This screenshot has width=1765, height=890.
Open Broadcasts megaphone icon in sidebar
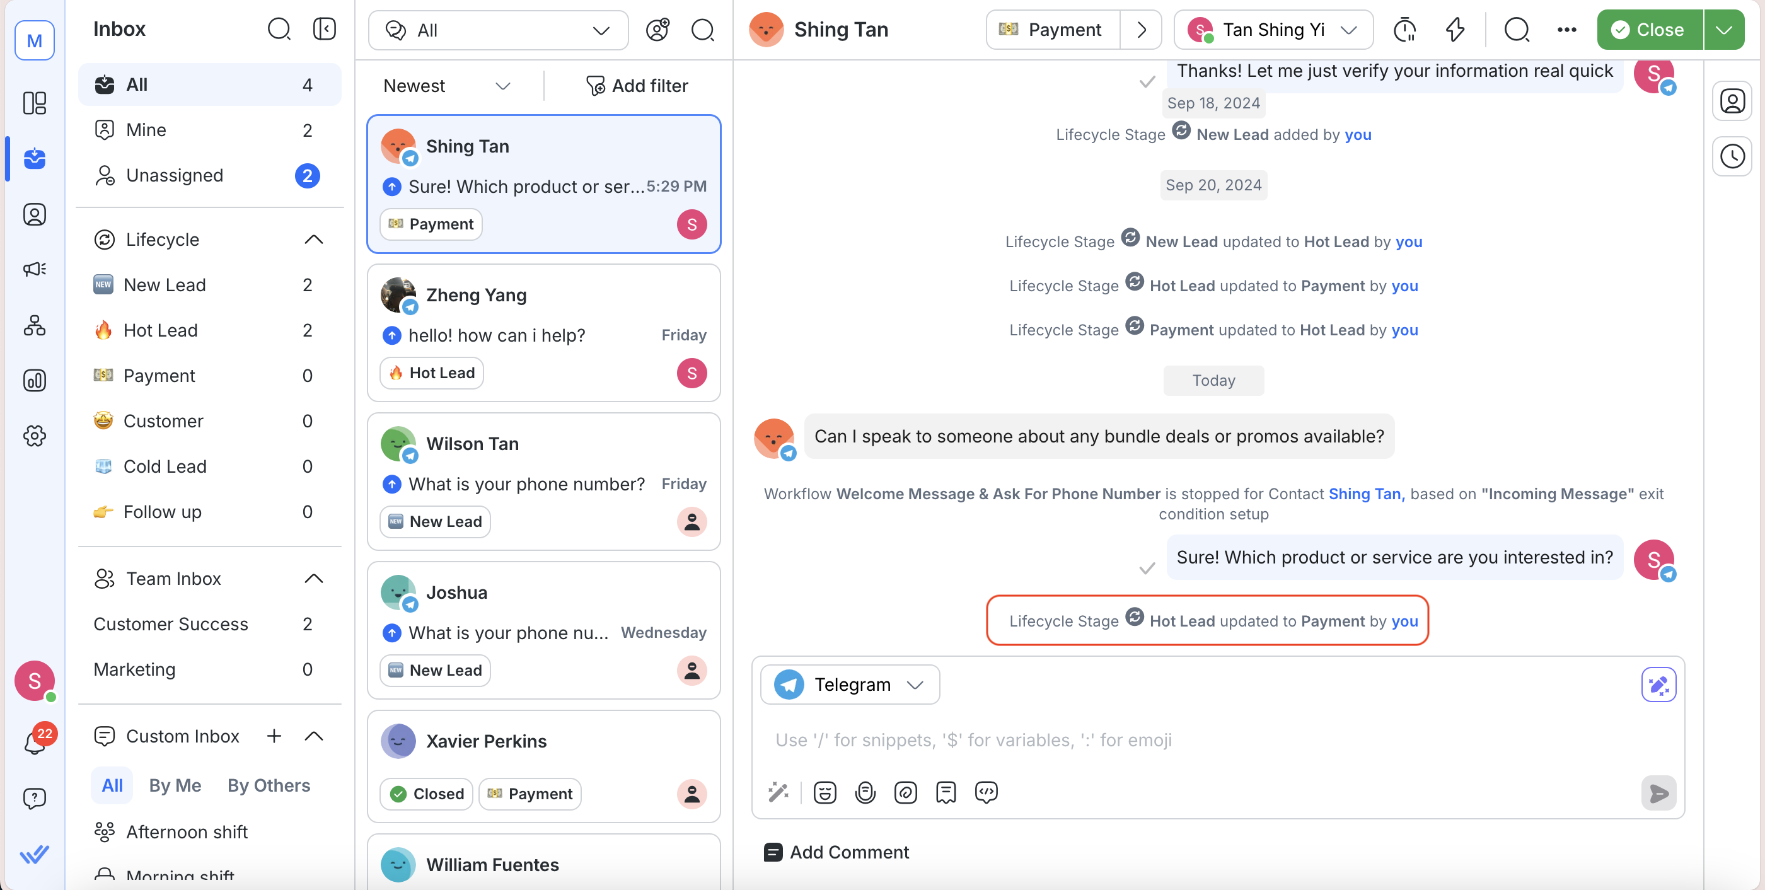click(34, 269)
